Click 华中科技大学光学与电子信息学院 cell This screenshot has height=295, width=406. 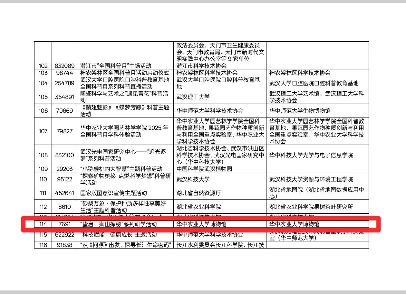[311, 155]
